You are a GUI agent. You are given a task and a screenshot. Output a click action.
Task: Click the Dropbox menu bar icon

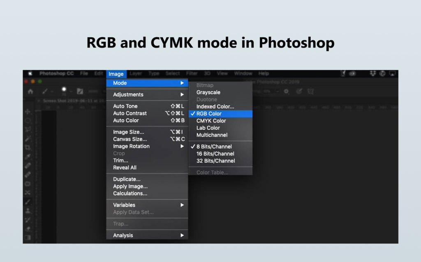point(372,73)
